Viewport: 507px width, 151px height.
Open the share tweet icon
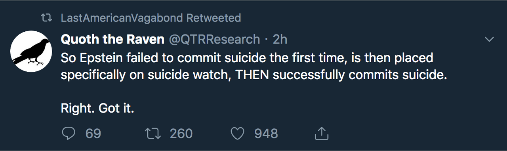(x=322, y=133)
